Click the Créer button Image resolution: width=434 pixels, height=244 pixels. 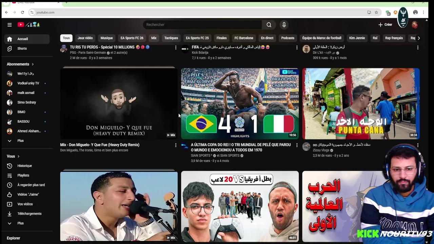(385, 25)
